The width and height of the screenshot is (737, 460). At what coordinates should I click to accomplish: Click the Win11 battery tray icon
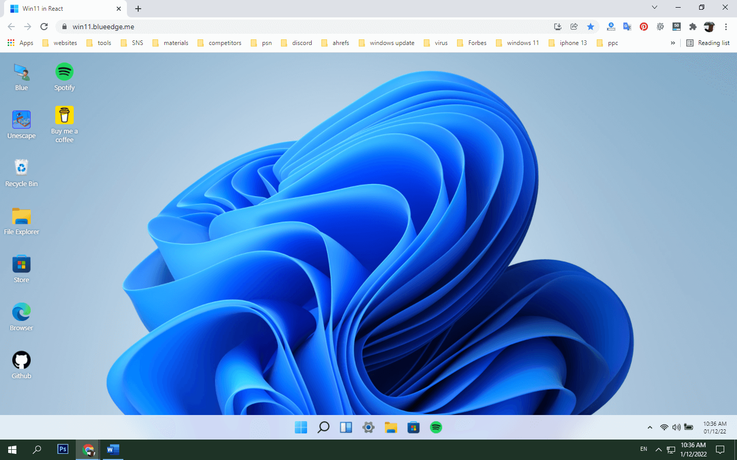[x=689, y=427]
